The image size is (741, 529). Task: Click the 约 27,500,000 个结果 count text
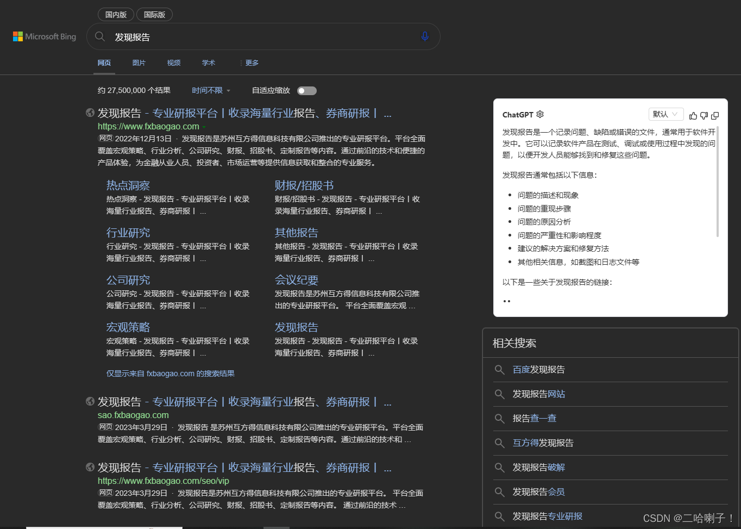(x=134, y=90)
